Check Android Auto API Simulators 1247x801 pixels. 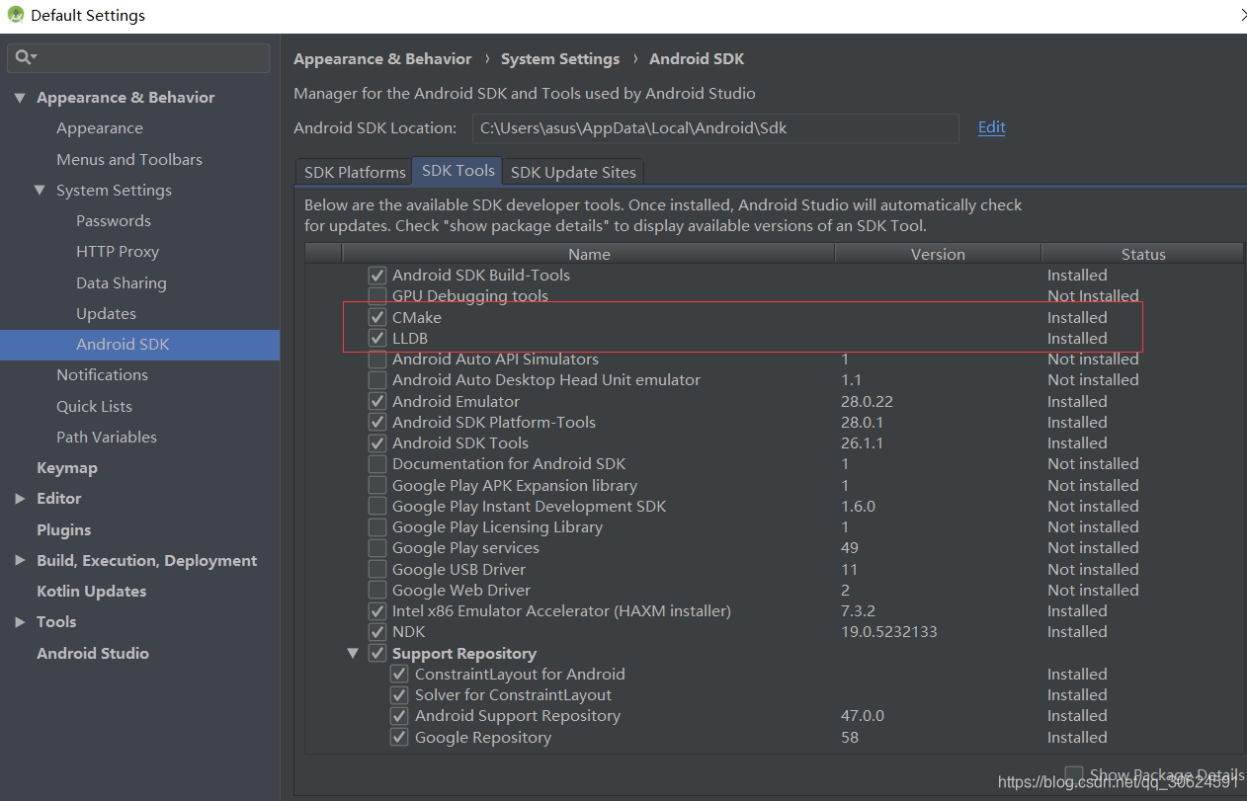click(377, 360)
